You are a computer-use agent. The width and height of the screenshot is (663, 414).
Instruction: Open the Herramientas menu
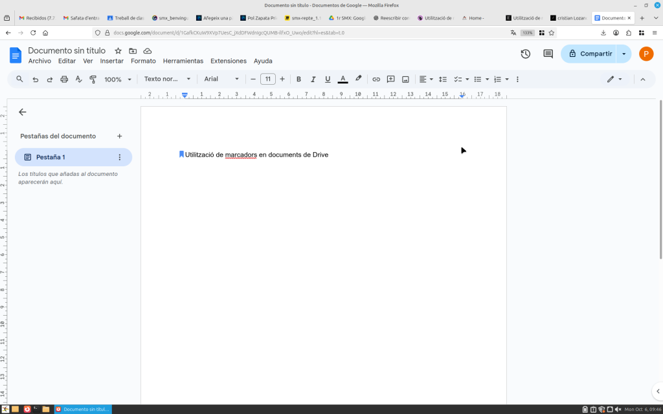point(183,61)
